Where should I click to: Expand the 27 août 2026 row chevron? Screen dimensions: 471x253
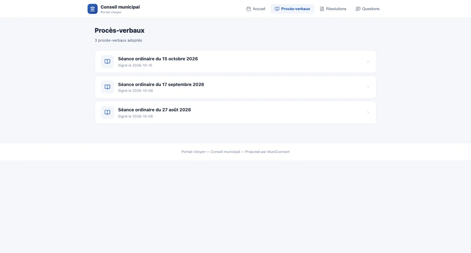(x=368, y=112)
